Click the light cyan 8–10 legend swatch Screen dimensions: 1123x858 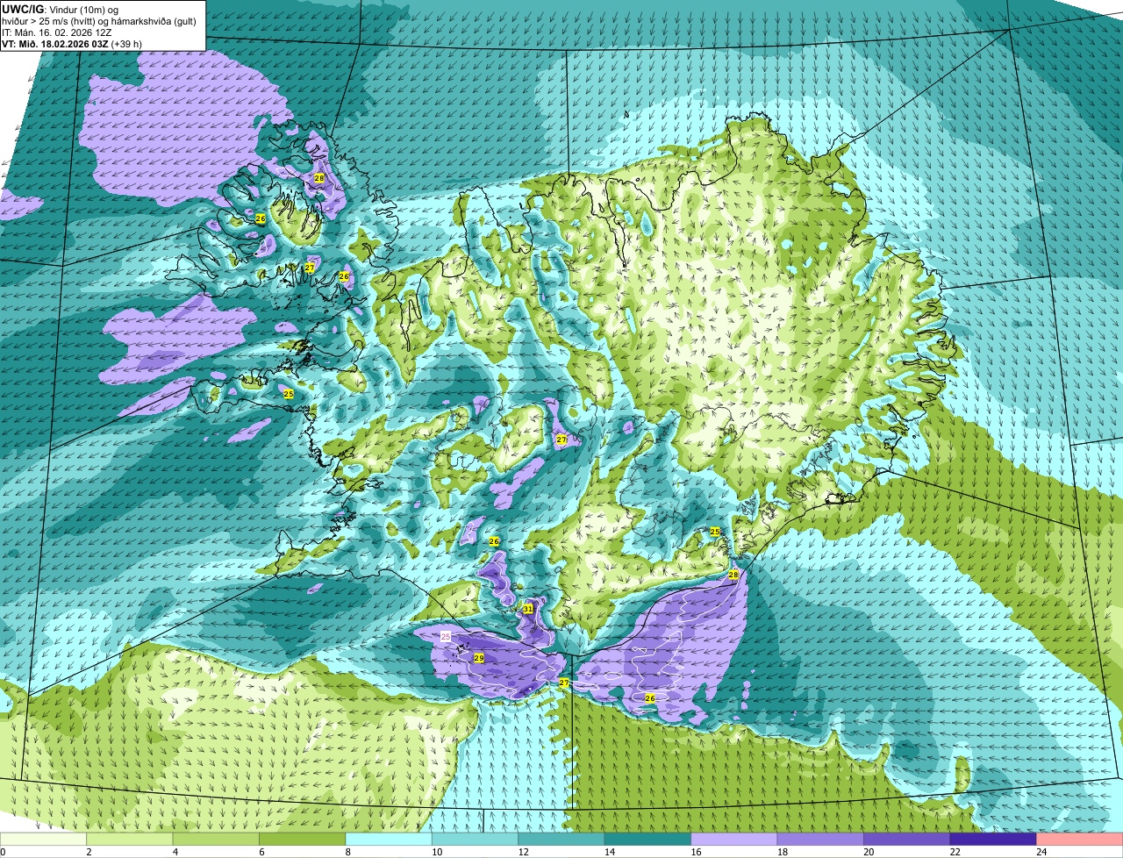(390, 839)
